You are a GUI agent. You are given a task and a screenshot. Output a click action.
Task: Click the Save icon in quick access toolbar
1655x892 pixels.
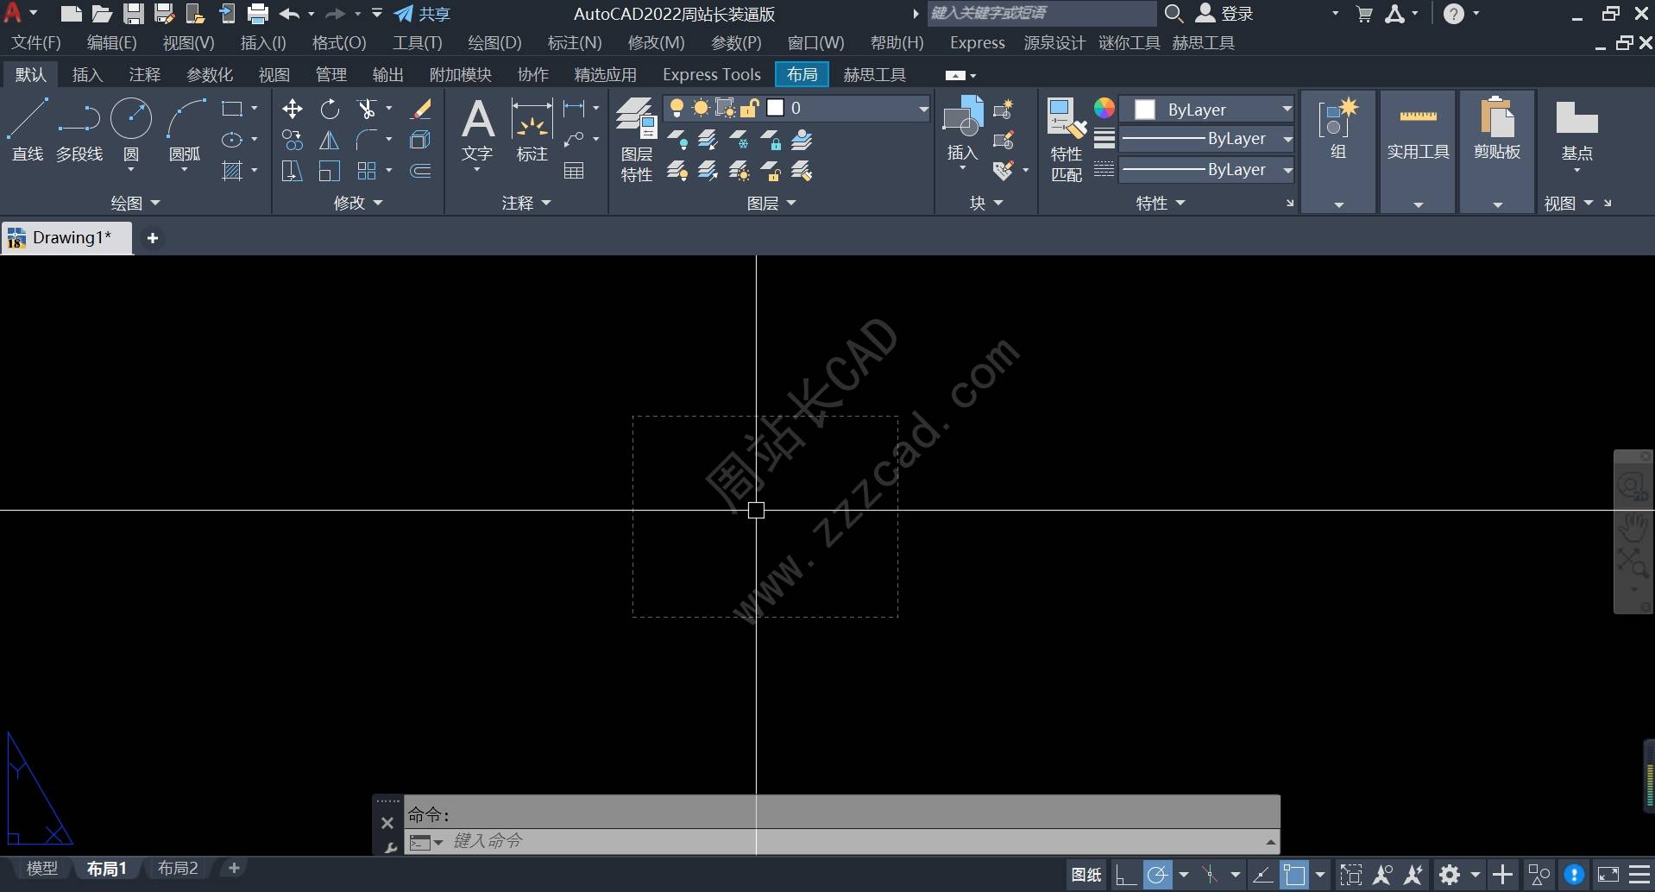133,14
